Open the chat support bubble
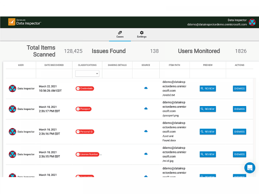The image size is (259, 194). point(250,168)
